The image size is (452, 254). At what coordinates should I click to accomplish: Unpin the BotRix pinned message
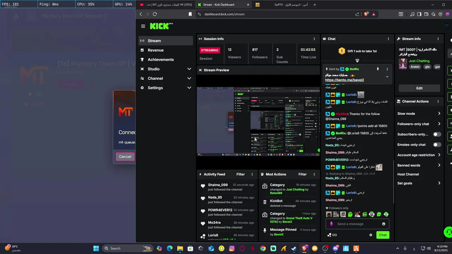coord(378,69)
